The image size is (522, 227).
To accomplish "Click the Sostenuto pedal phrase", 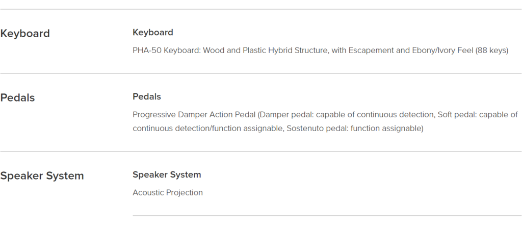I will coord(317,129).
